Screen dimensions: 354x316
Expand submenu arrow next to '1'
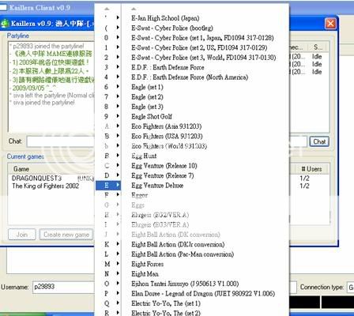(118, 47)
